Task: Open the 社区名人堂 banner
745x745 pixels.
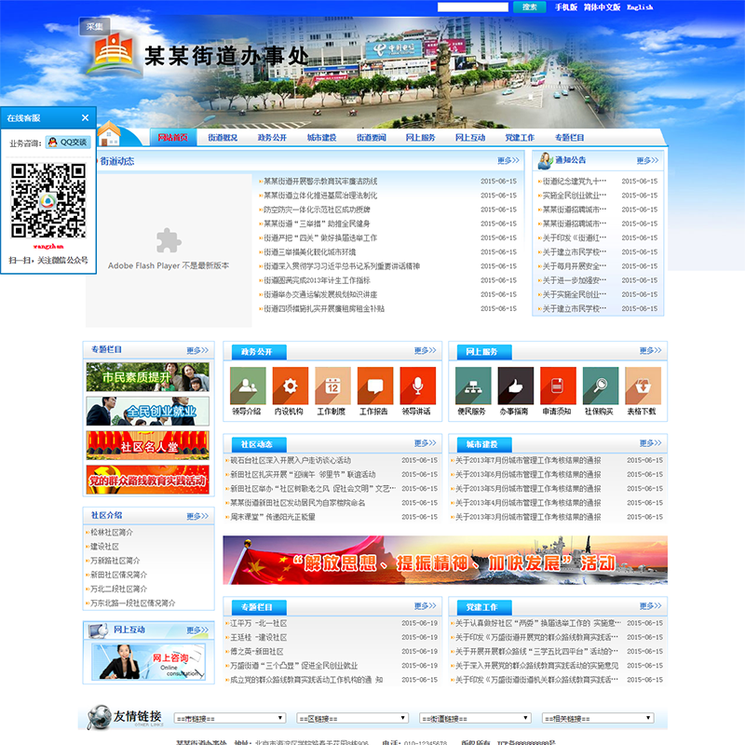Action: (148, 446)
